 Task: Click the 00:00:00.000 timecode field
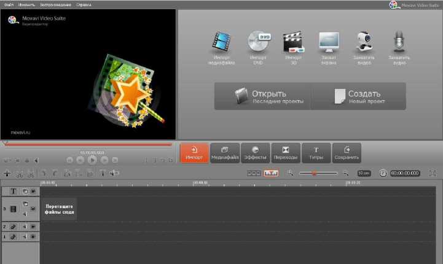[405, 173]
